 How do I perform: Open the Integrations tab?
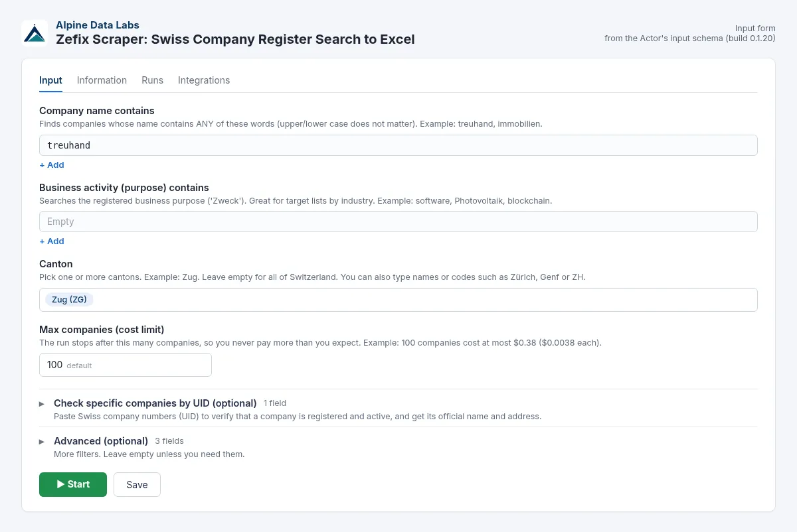coord(204,80)
